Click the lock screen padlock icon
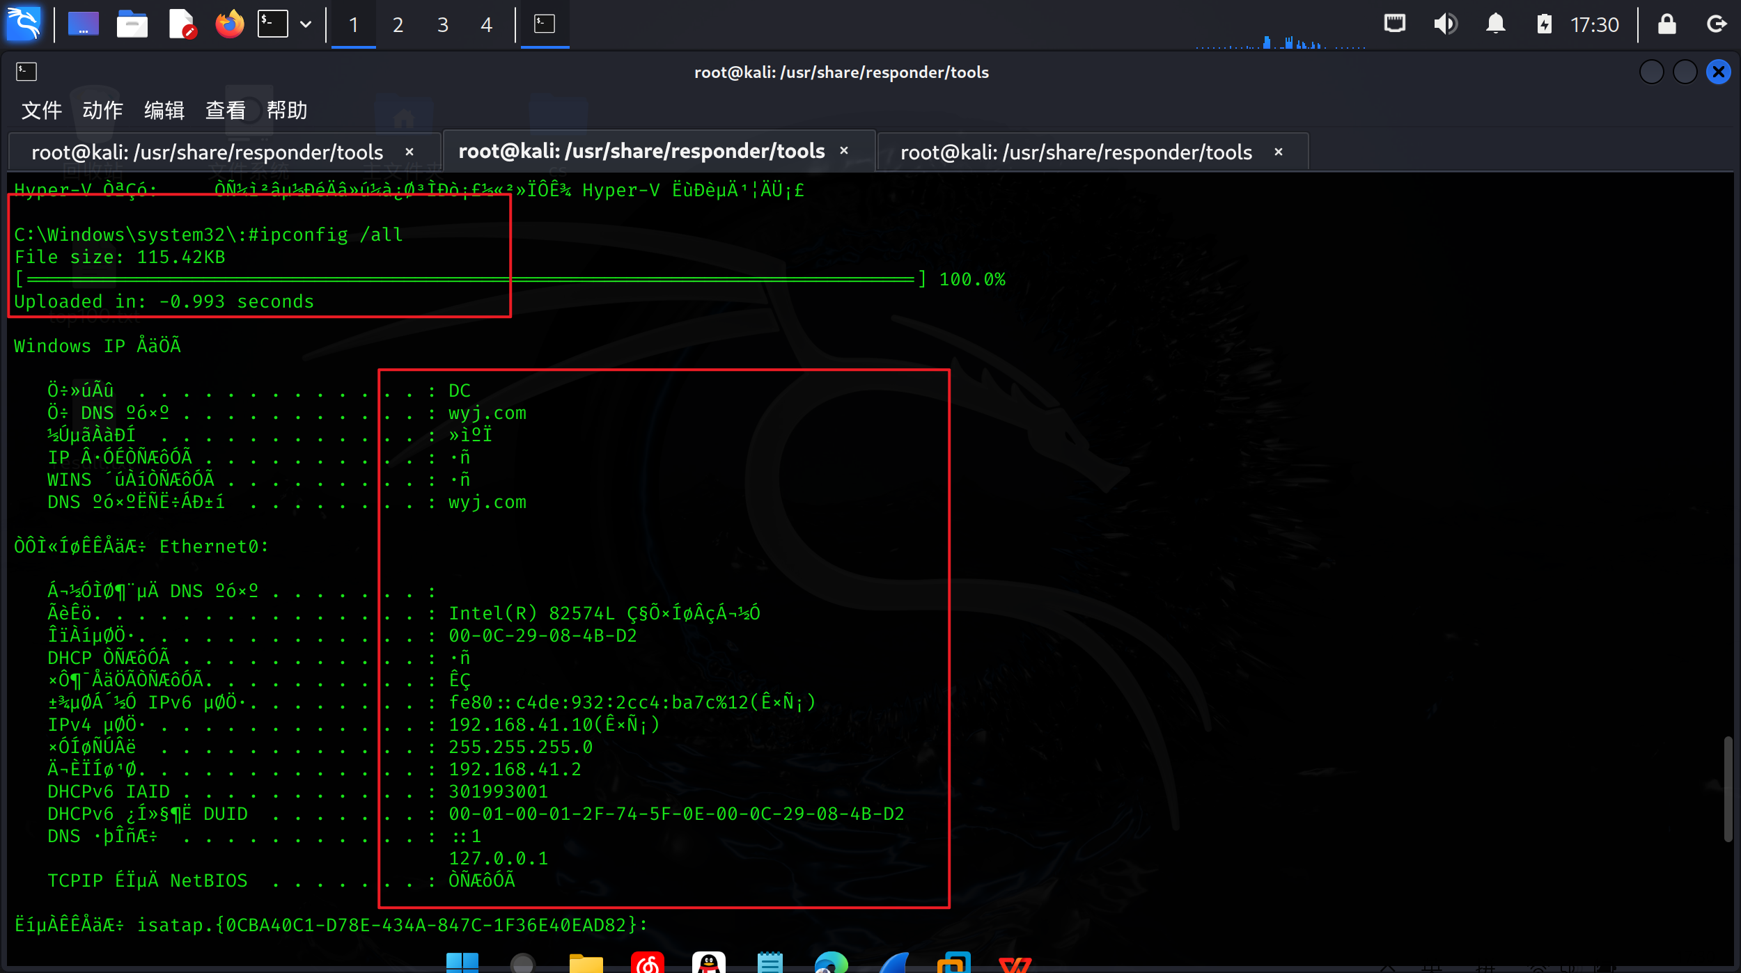The image size is (1741, 973). click(x=1666, y=24)
